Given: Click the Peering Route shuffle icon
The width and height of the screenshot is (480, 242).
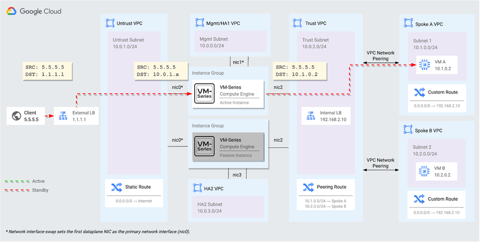Looking at the screenshot, I should point(308,187).
